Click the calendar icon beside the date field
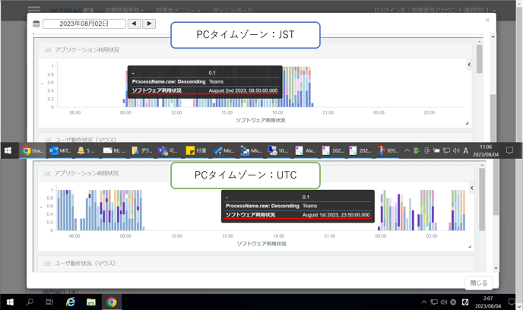The height and width of the screenshot is (310, 523). click(36, 24)
